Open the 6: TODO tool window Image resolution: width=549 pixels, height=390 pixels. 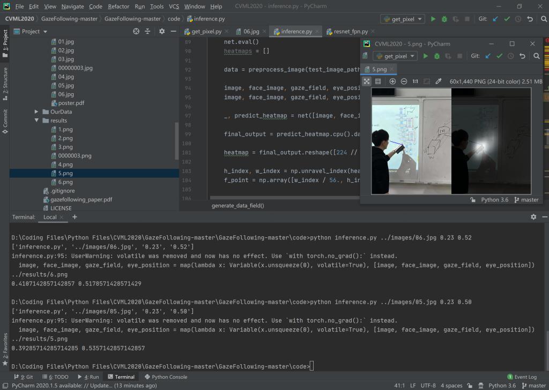pyautogui.click(x=55, y=377)
